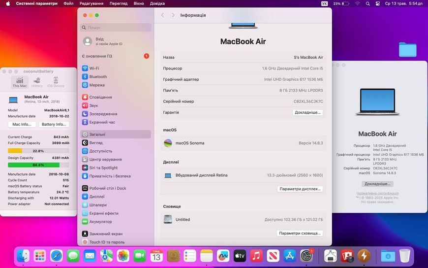Switch УК input source in menu bar

[324, 3]
